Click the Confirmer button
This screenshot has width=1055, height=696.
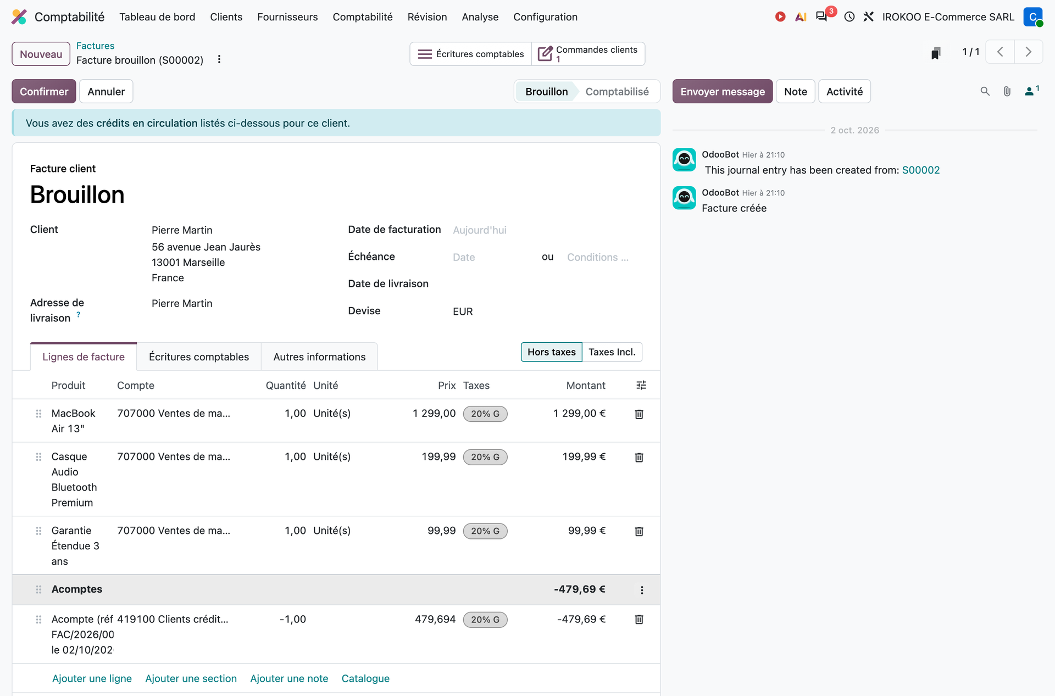[44, 92]
